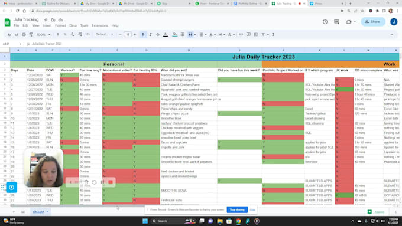402x226 pixels.
Task: Click the blue recorder launcher button
Action: point(12,188)
